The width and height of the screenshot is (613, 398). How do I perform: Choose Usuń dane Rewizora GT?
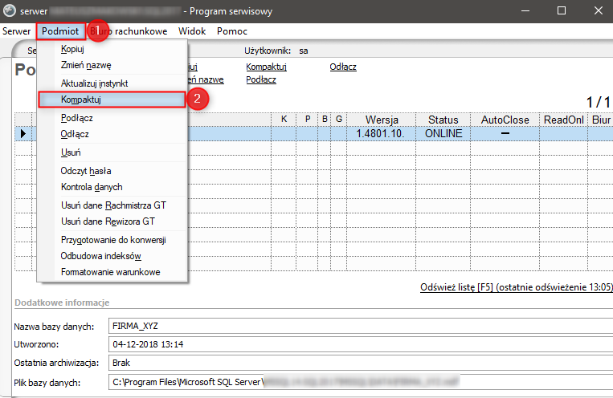point(112,221)
